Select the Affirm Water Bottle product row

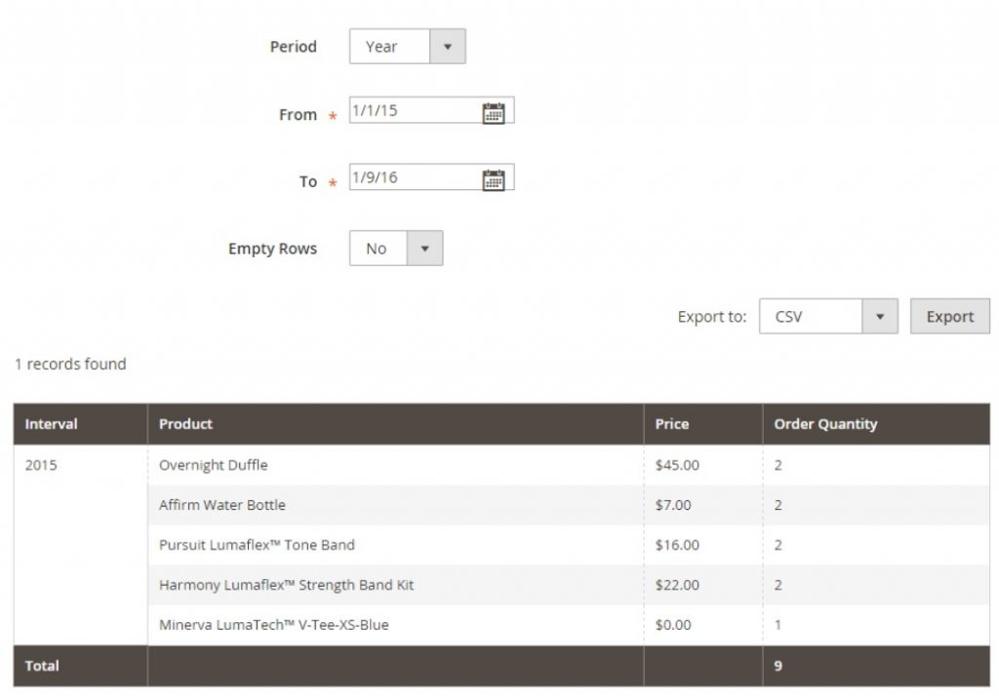coord(222,505)
